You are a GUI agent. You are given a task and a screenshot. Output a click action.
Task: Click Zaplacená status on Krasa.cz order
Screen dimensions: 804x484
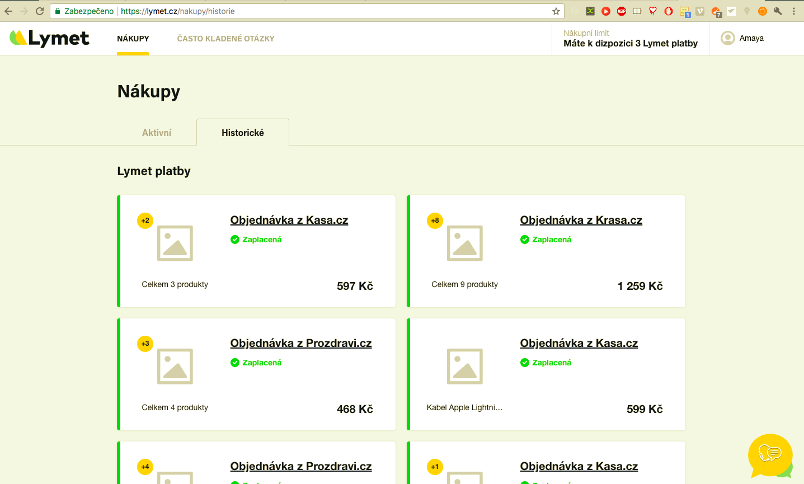pyautogui.click(x=546, y=239)
